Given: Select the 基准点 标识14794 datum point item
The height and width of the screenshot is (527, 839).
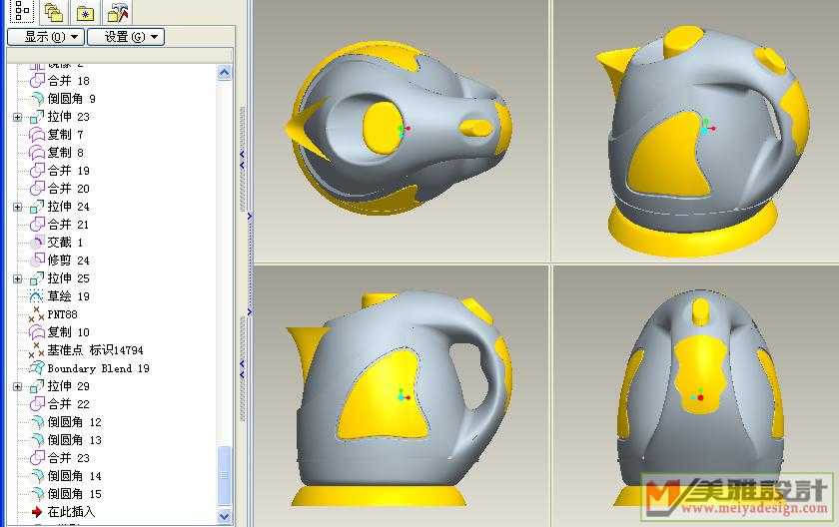Looking at the screenshot, I should click(x=95, y=350).
